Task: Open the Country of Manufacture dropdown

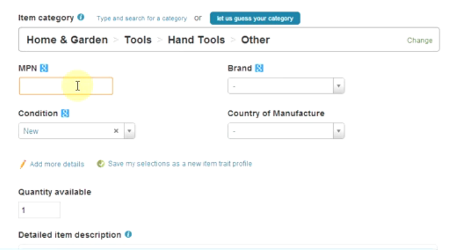Action: pos(338,131)
